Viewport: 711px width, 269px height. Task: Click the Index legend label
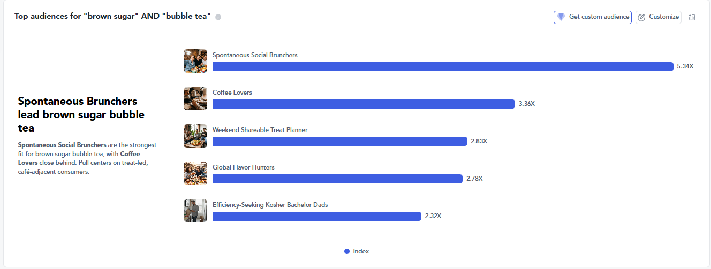(x=361, y=251)
